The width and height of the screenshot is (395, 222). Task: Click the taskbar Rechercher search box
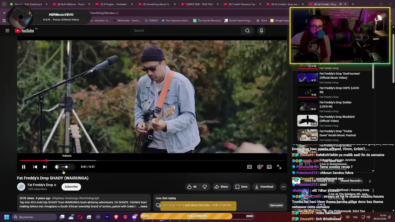coord(35,217)
